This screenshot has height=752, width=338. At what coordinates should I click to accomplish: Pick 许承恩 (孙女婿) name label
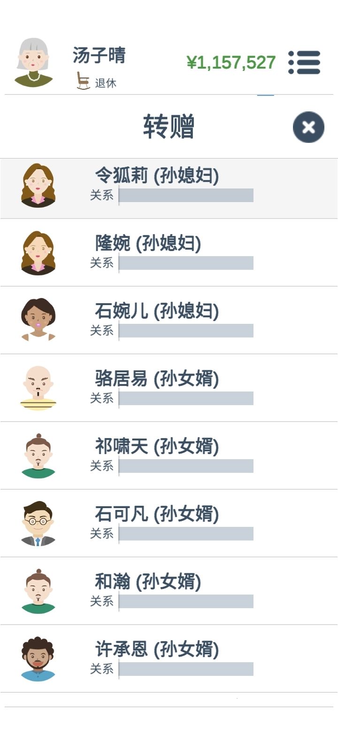[157, 649]
